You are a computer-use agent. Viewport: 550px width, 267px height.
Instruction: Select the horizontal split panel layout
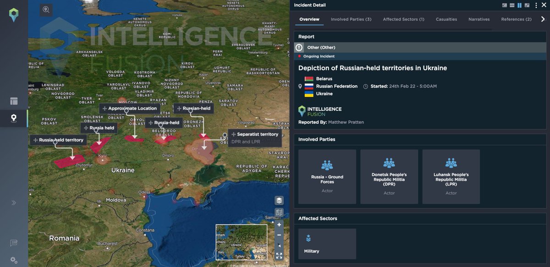coord(512,5)
